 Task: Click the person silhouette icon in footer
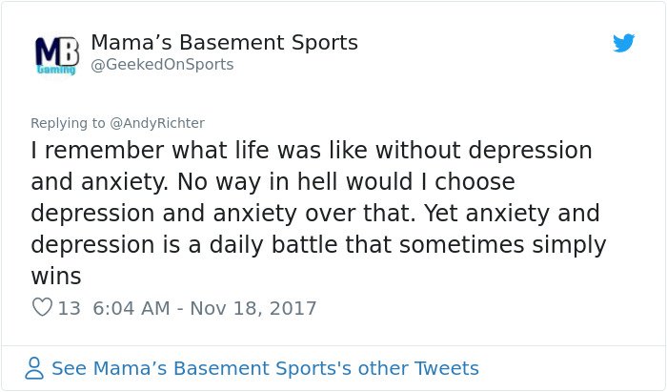[x=34, y=368]
